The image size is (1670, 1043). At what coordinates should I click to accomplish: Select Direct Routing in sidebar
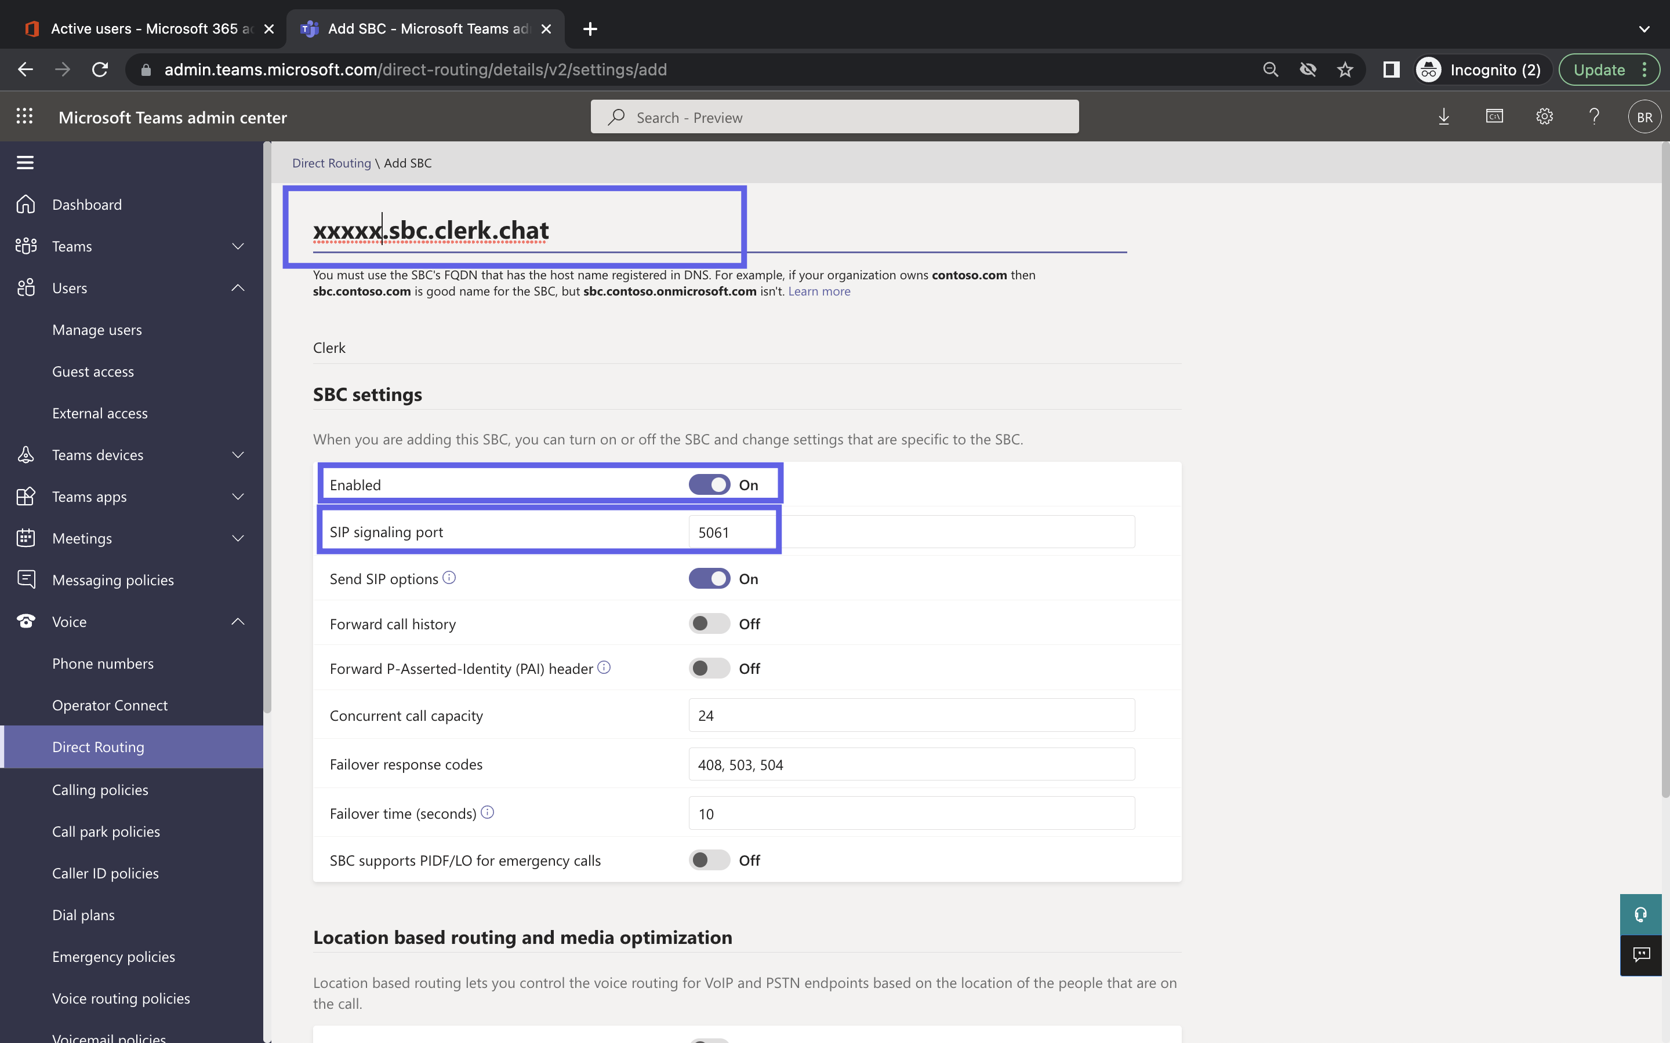tap(132, 747)
